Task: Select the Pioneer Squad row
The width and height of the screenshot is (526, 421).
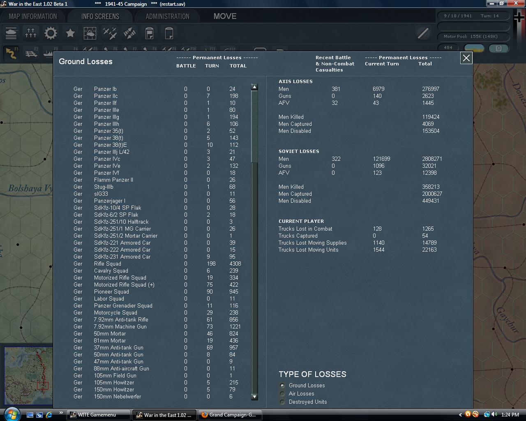Action: click(x=156, y=291)
